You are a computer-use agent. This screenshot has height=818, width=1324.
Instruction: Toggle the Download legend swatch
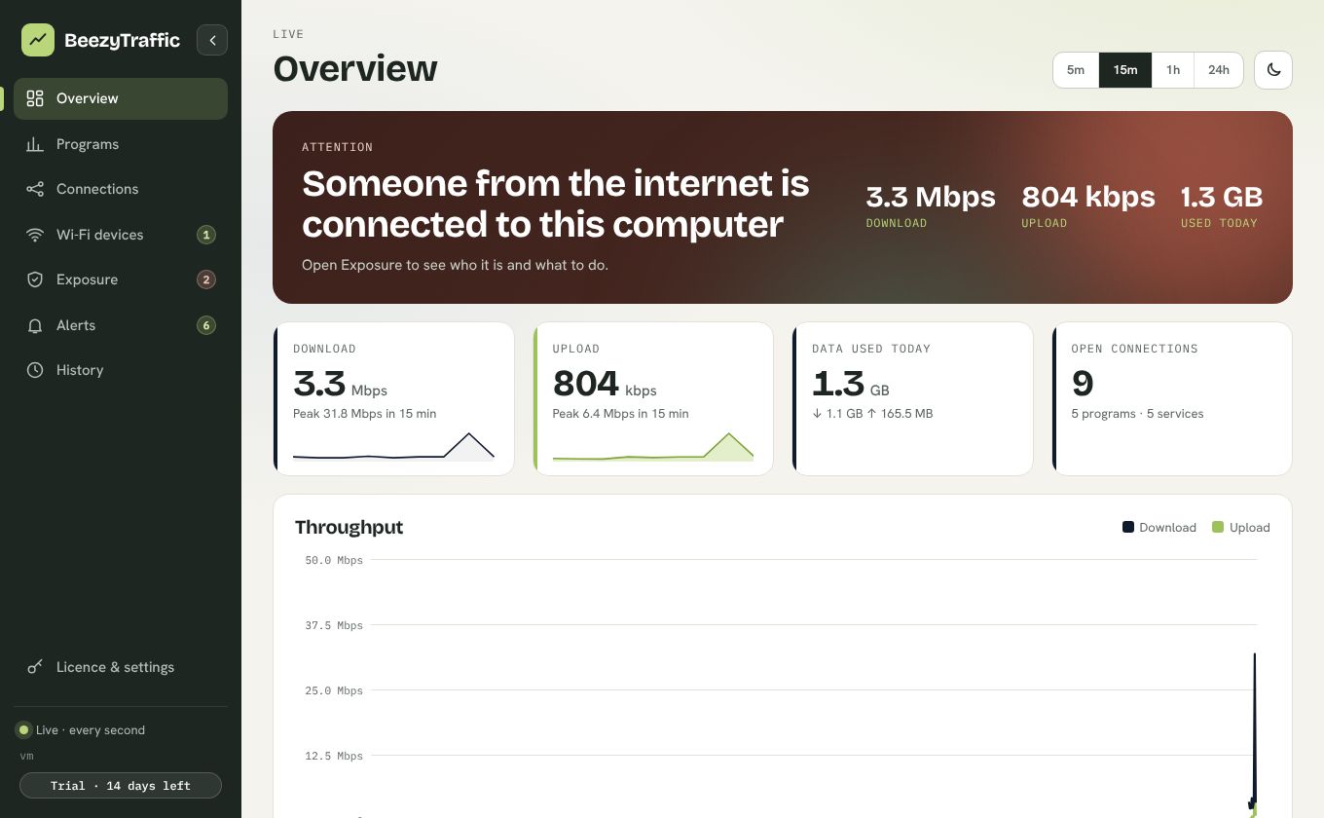point(1128,527)
